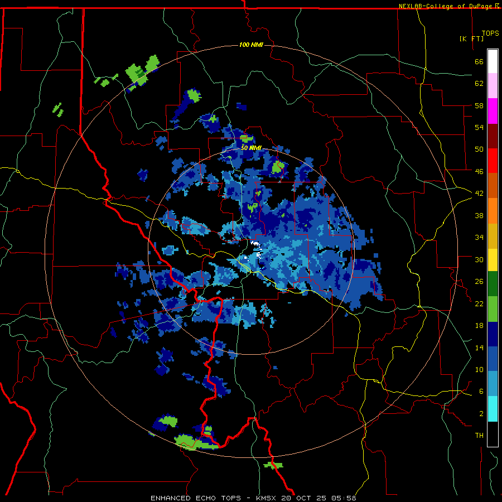Pick the bright orange legend swatch
The height and width of the screenshot is (502, 502).
pyautogui.click(x=493, y=211)
